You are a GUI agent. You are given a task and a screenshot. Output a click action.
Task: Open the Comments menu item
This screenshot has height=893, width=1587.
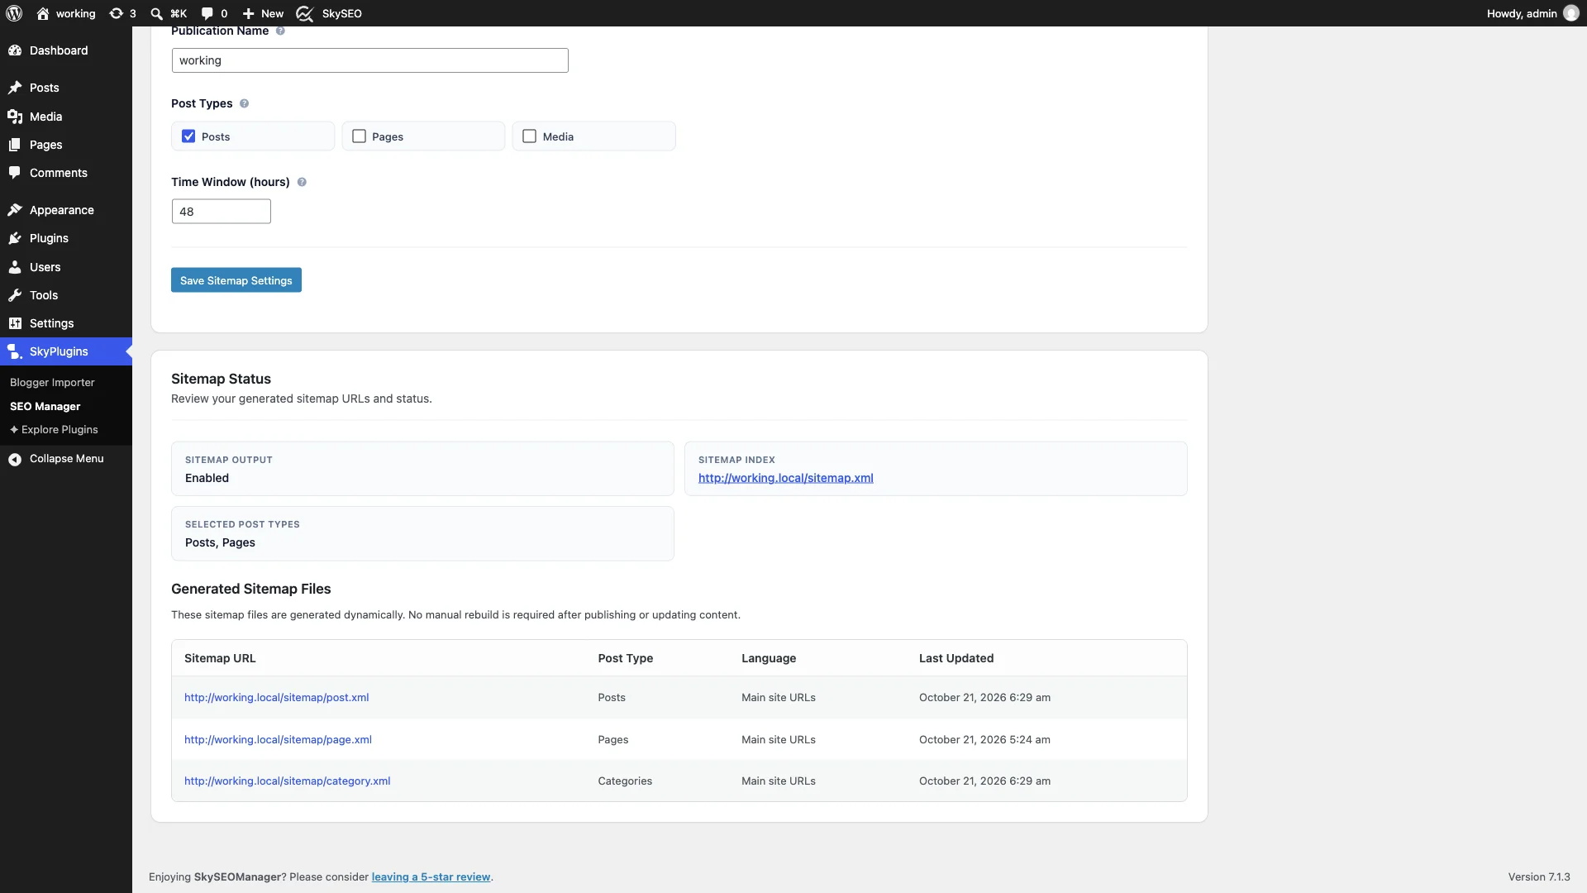(x=66, y=173)
